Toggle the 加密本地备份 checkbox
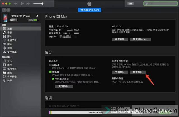Image resolution: width=179 pixels, height=117 pixels. pyautogui.click(x=53, y=79)
